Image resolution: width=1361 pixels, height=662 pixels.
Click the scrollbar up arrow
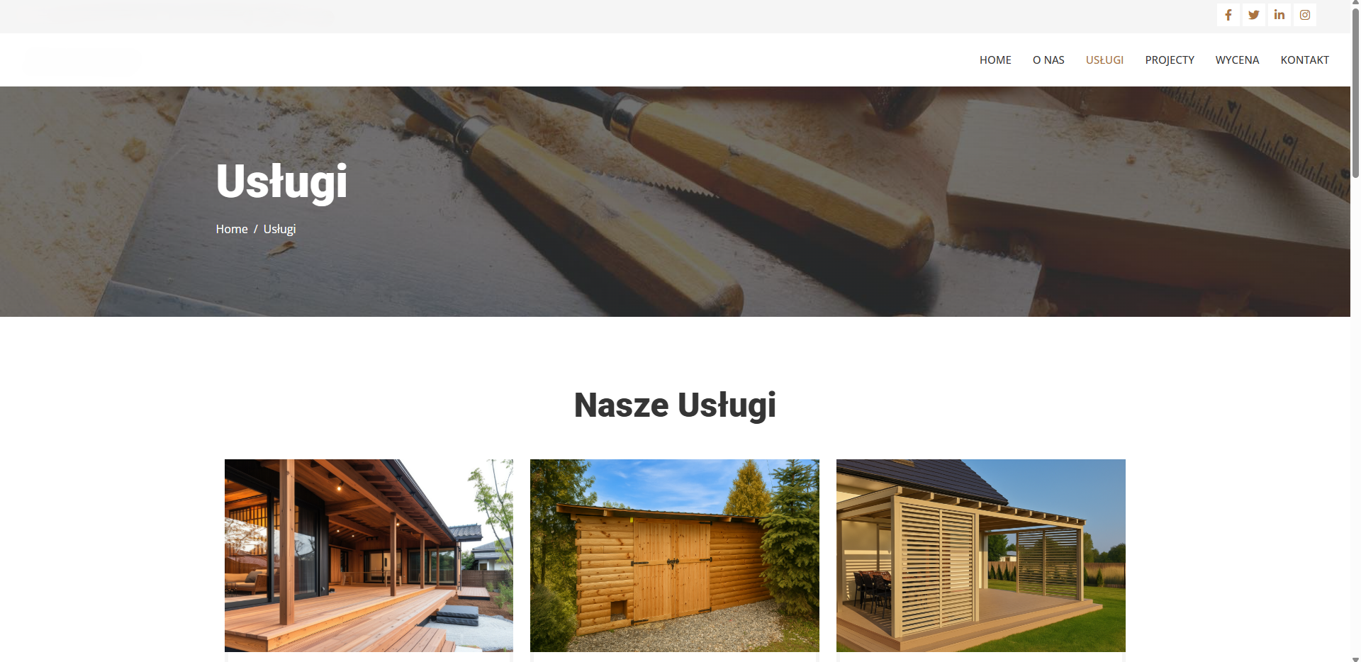point(1355,4)
